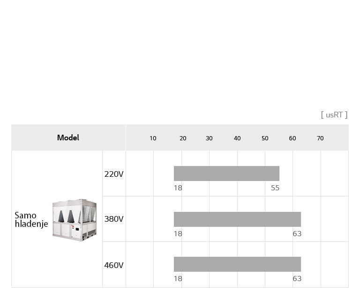This screenshot has width=360, height=304.
Task: Click the 380V voltage label
Action: (x=114, y=219)
